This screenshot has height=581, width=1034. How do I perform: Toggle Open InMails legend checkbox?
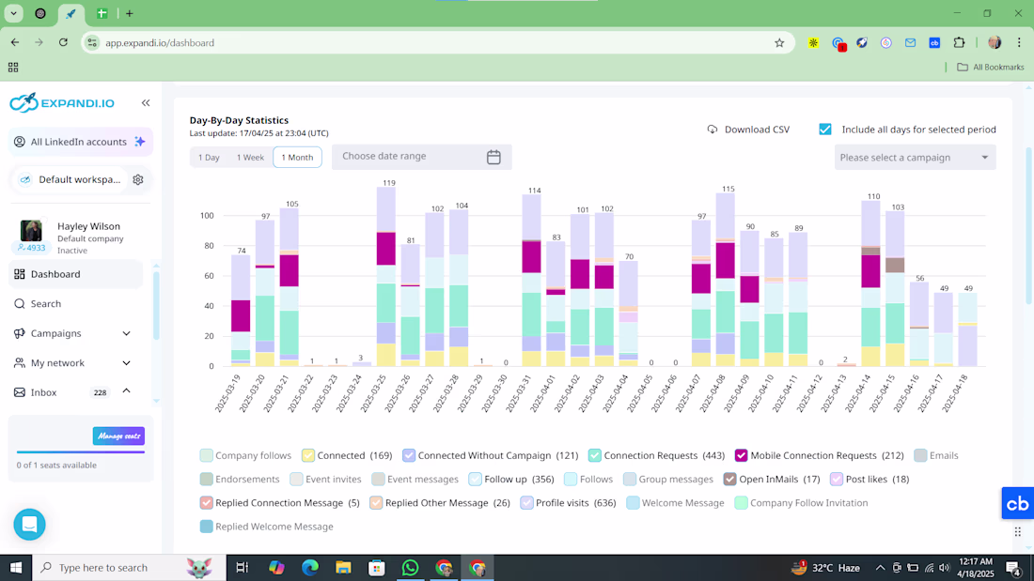click(729, 479)
